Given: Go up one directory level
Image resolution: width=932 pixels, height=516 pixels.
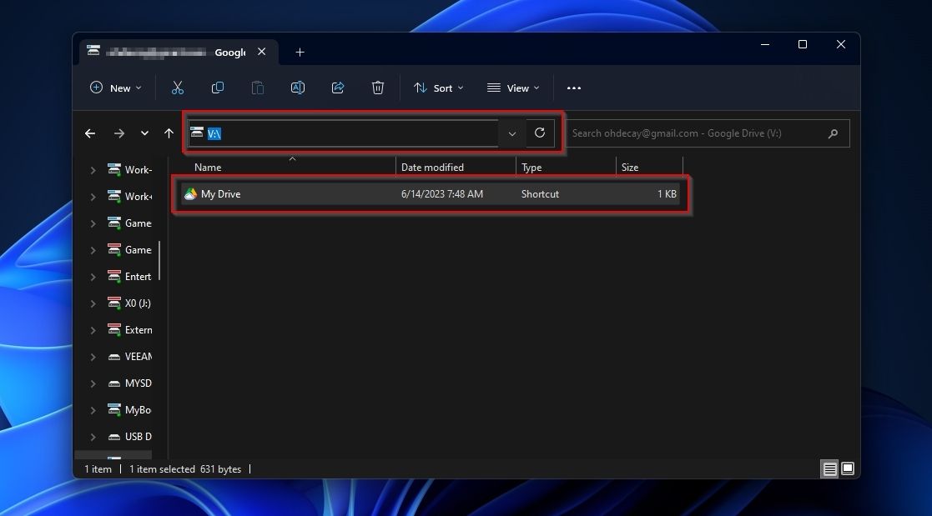Looking at the screenshot, I should (x=169, y=133).
